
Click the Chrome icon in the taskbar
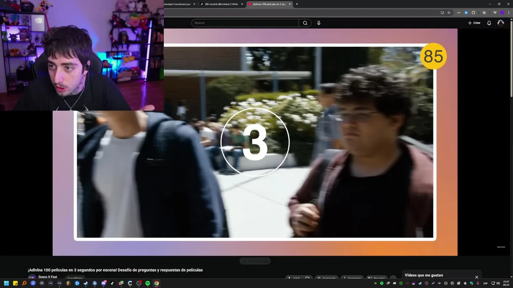point(156,283)
